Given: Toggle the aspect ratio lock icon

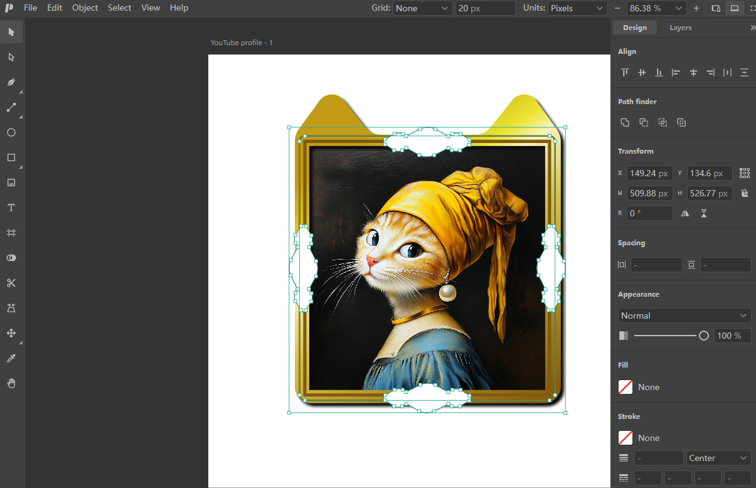Looking at the screenshot, I should (745, 193).
